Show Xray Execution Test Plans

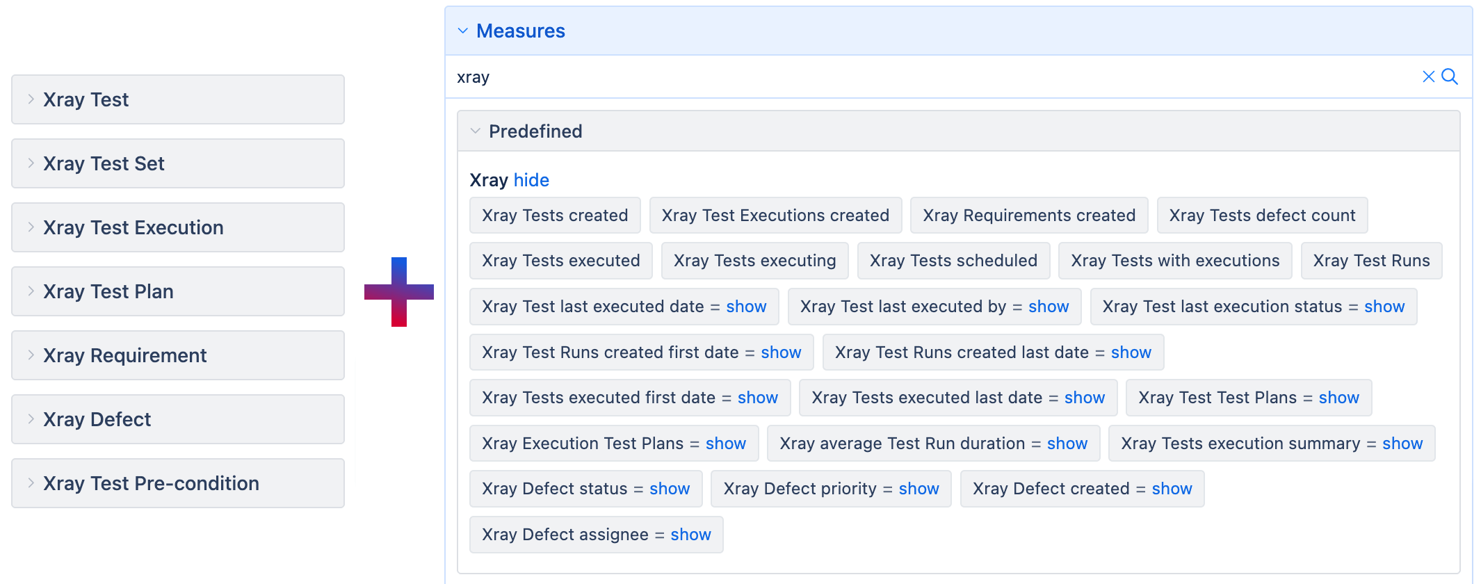[726, 444]
